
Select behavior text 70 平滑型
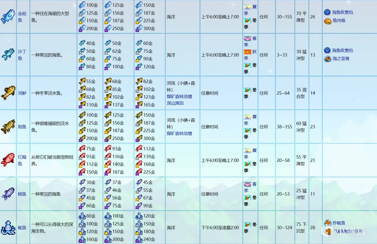click(301, 17)
